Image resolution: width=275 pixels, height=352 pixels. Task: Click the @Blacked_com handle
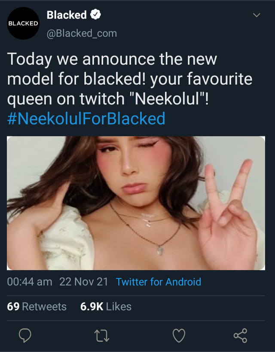tap(82, 33)
